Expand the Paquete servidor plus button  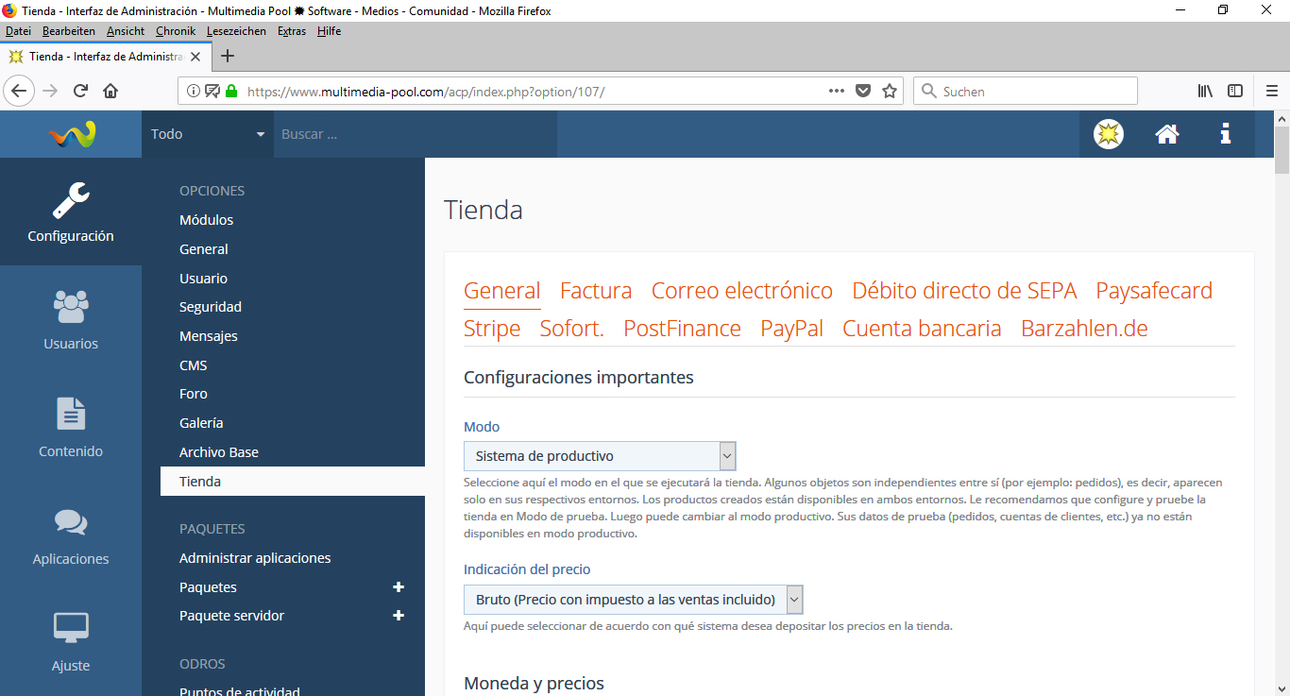click(x=399, y=616)
